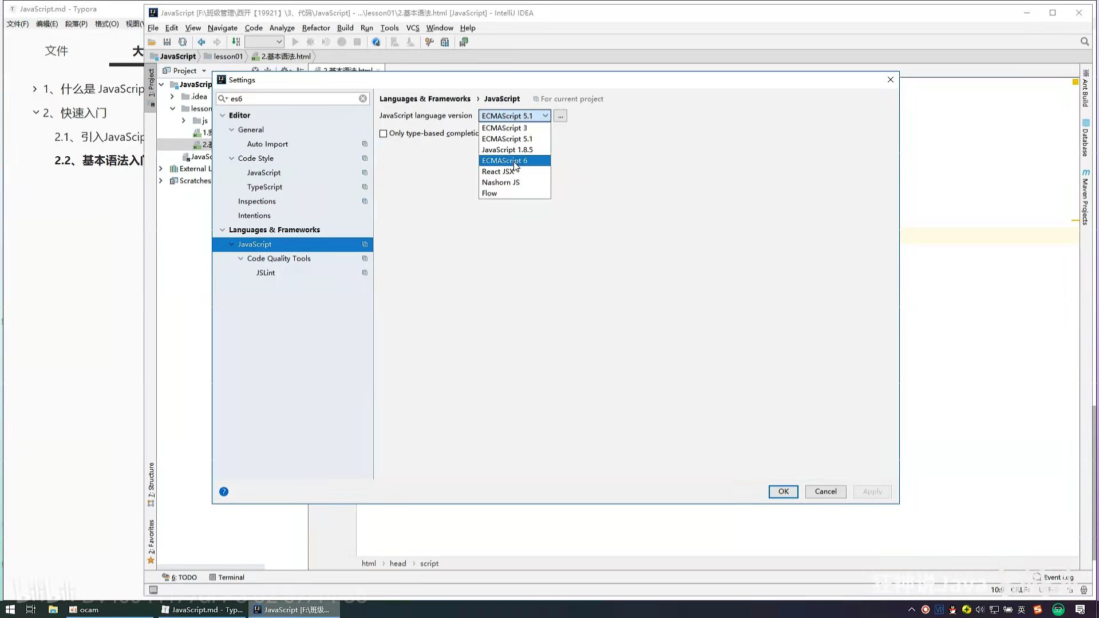Open Project Structure from toolbar icon

click(445, 42)
